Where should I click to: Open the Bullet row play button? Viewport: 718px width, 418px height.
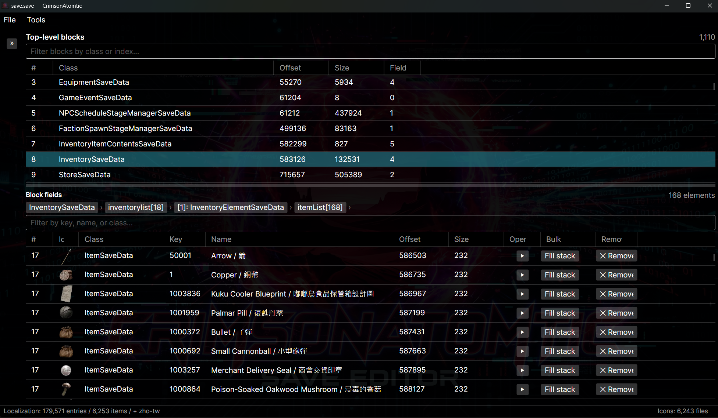pos(522,332)
